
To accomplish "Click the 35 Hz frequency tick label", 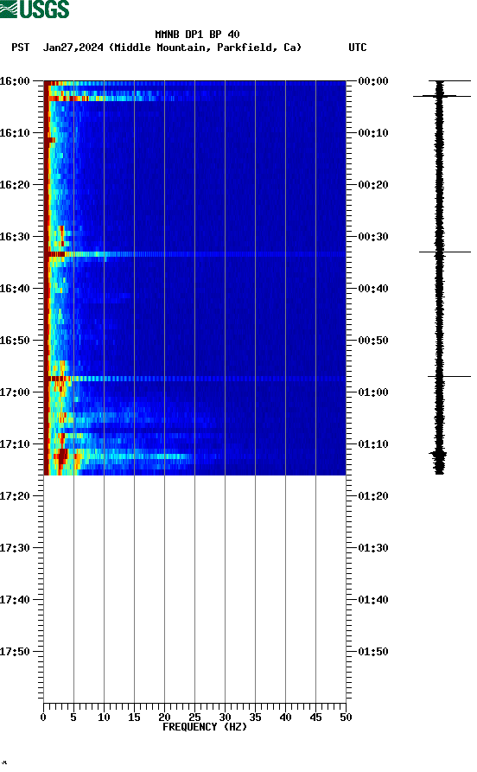I will pyautogui.click(x=256, y=718).
